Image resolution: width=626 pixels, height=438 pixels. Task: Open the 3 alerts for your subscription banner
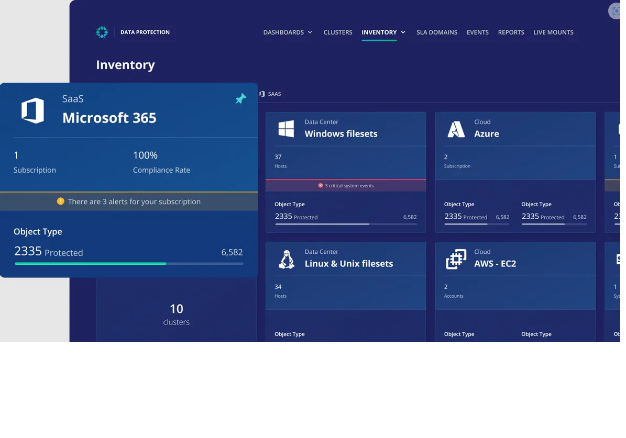pos(129,201)
